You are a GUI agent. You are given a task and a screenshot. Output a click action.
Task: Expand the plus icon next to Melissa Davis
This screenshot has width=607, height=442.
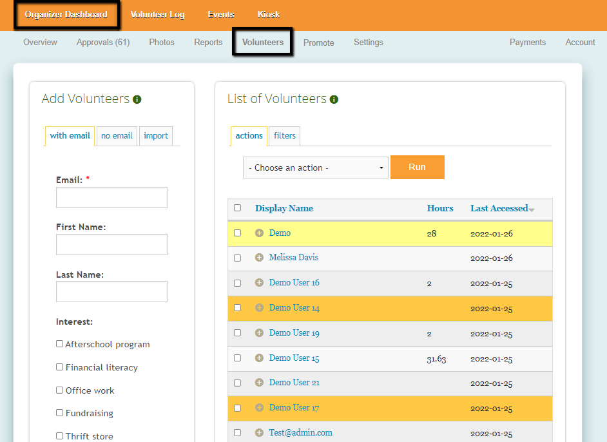click(x=259, y=258)
